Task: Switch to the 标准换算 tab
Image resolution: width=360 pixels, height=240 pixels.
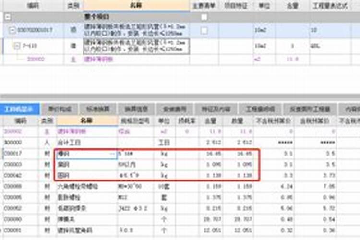Action: click(x=98, y=109)
